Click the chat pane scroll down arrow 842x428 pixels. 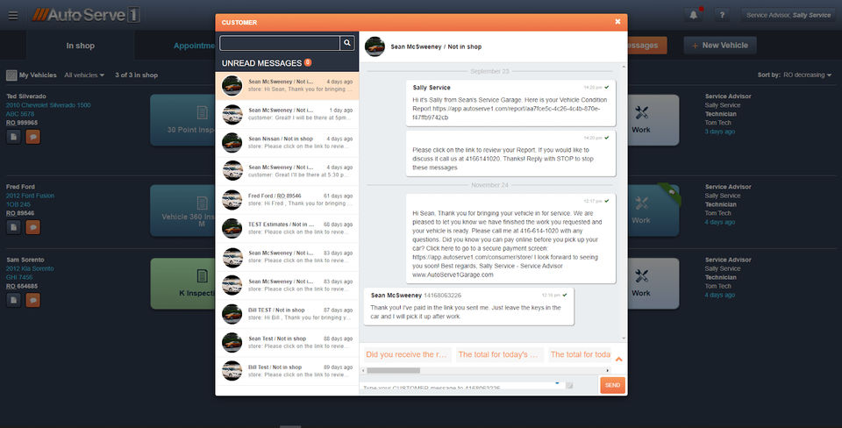[624, 339]
